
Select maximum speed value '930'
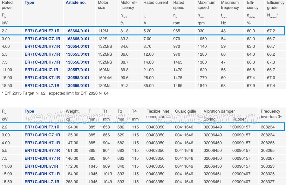point(201,31)
